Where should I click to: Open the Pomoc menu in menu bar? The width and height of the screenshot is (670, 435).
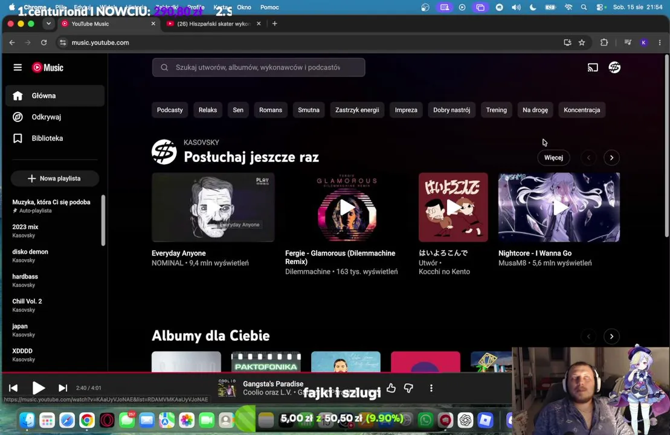(x=269, y=7)
